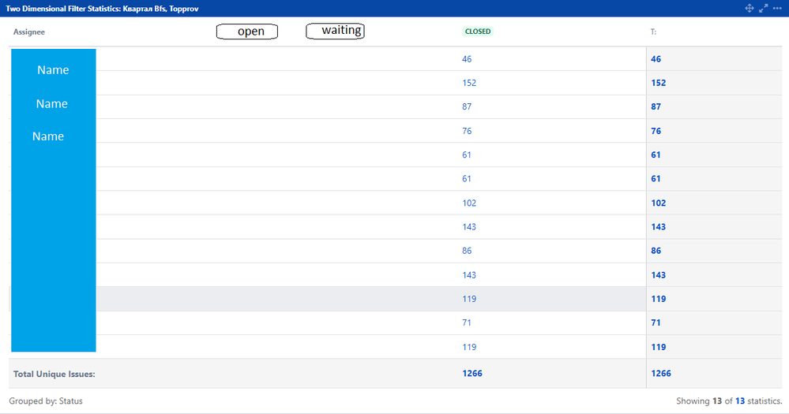The width and height of the screenshot is (789, 414).
Task: Open the 86 issues in CLOSED column
Action: coord(467,251)
